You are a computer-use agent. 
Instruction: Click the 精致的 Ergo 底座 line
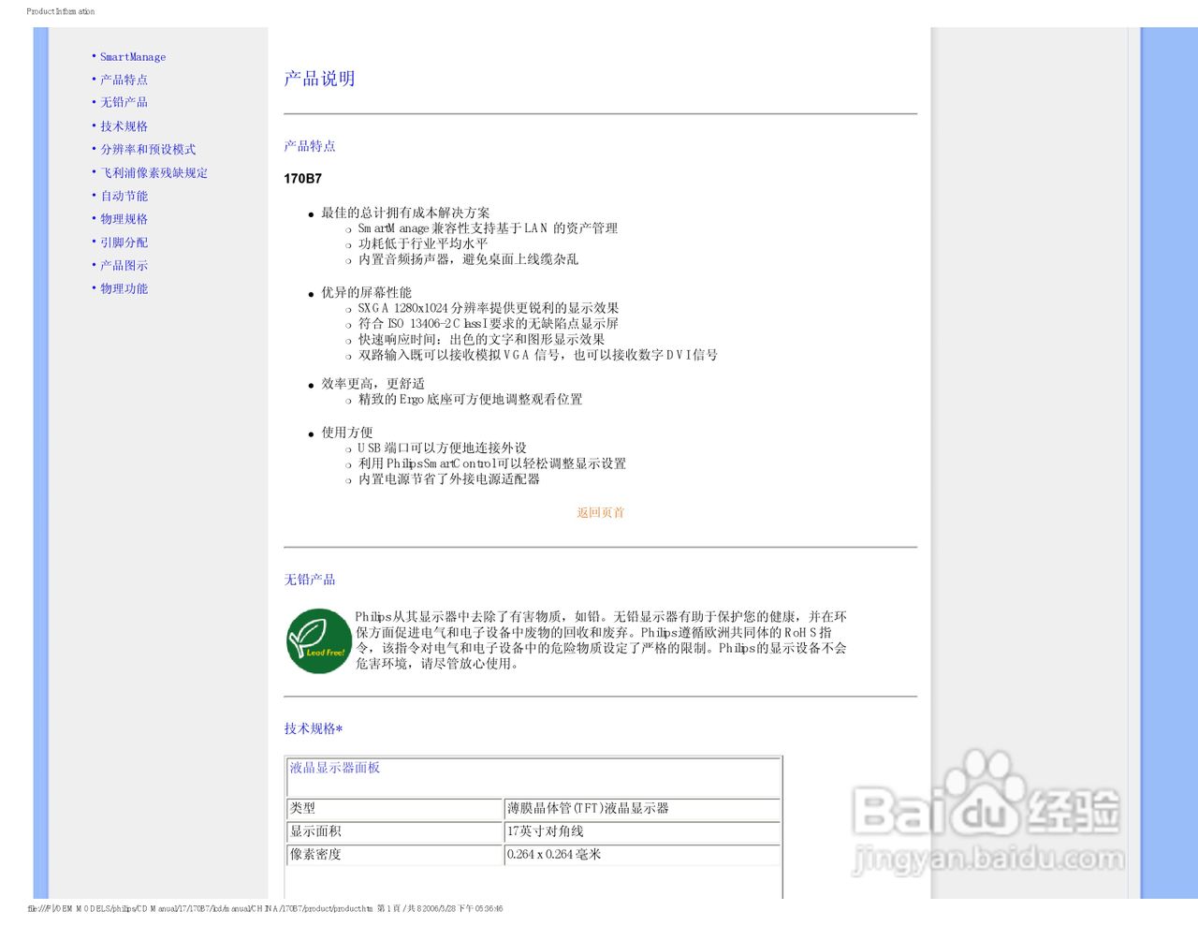(470, 400)
